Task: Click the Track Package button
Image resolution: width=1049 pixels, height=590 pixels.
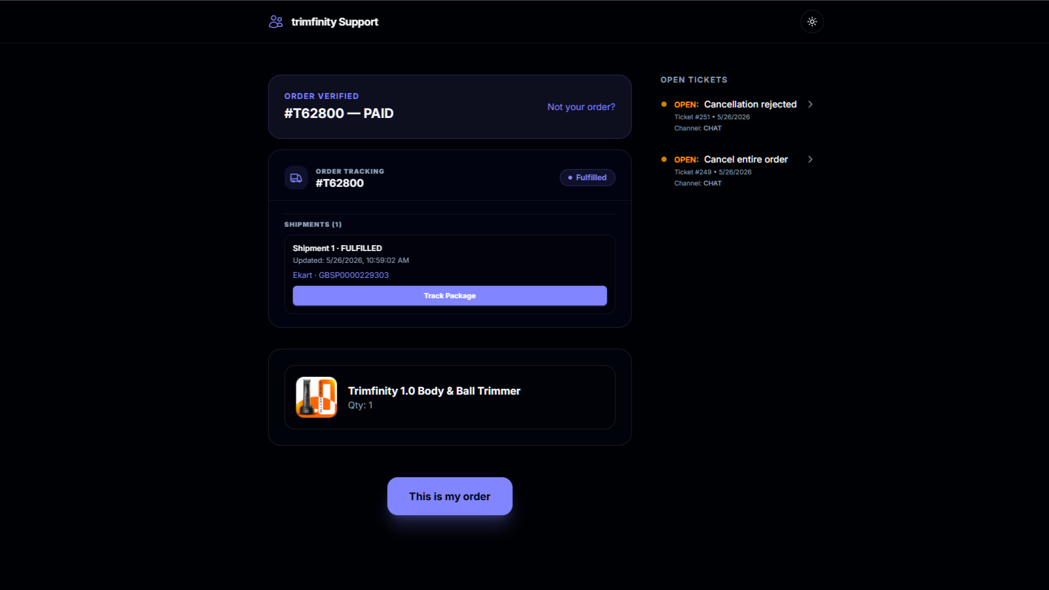Action: (450, 296)
